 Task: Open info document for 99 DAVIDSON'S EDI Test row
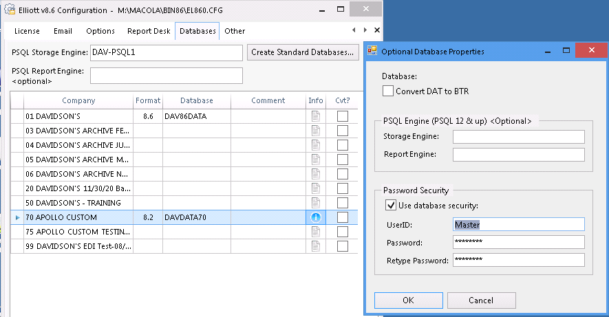click(x=316, y=246)
